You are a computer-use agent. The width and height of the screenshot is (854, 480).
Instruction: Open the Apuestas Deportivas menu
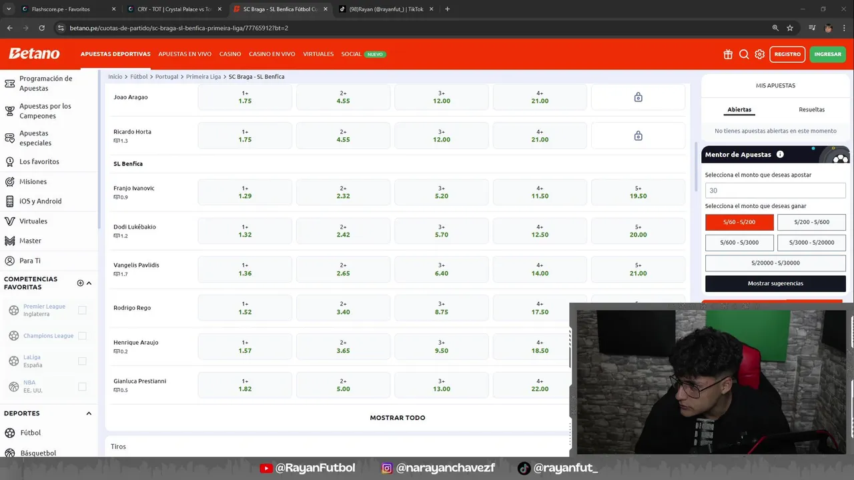pyautogui.click(x=115, y=54)
